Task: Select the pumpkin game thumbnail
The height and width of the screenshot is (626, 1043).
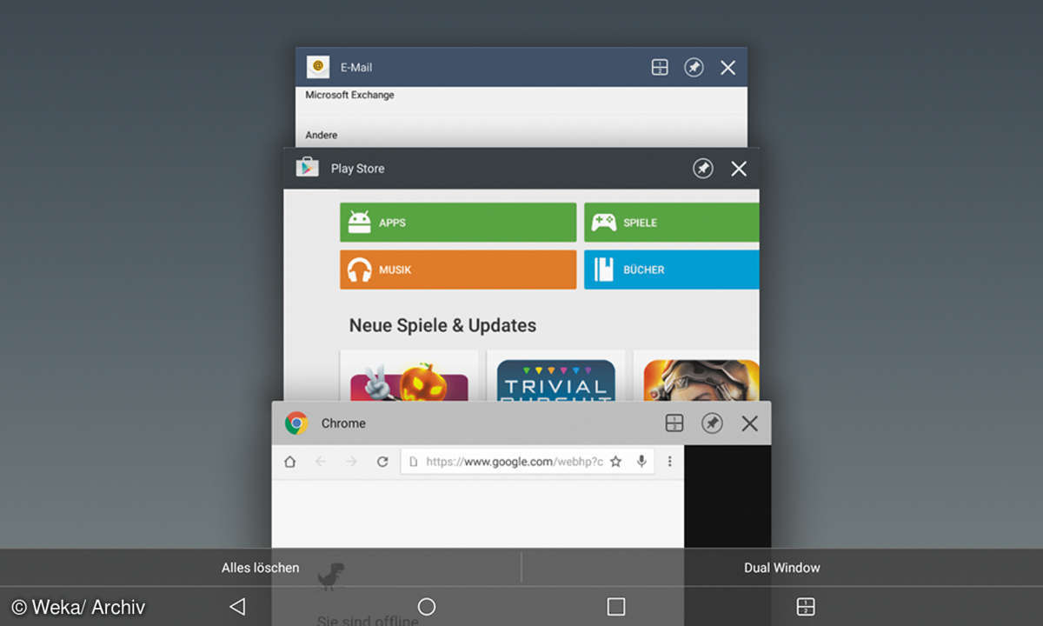Action: [409, 381]
